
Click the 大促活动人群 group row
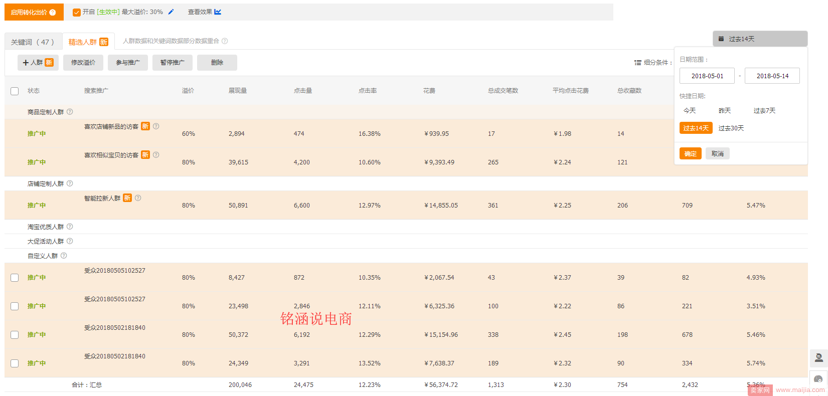(x=406, y=241)
